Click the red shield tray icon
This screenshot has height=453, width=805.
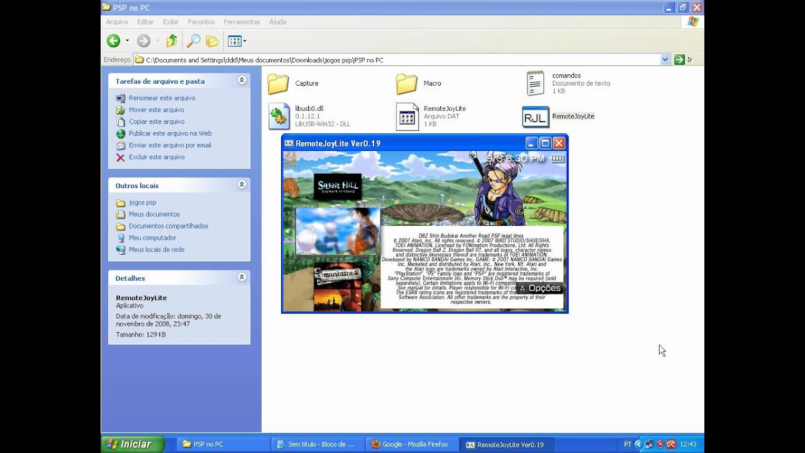click(660, 444)
